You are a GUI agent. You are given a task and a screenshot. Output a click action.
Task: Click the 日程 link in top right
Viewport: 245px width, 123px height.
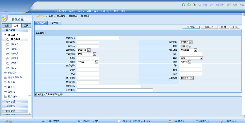tap(229, 5)
